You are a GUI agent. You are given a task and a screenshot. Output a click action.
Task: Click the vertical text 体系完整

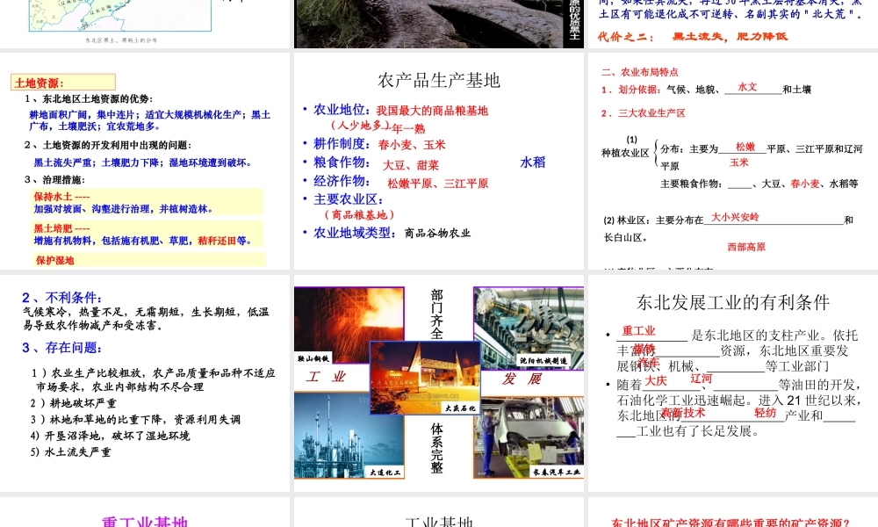click(x=437, y=448)
